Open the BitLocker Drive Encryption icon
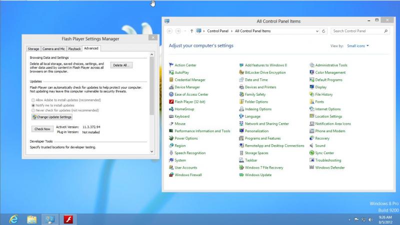The width and height of the screenshot is (400, 225). click(241, 72)
